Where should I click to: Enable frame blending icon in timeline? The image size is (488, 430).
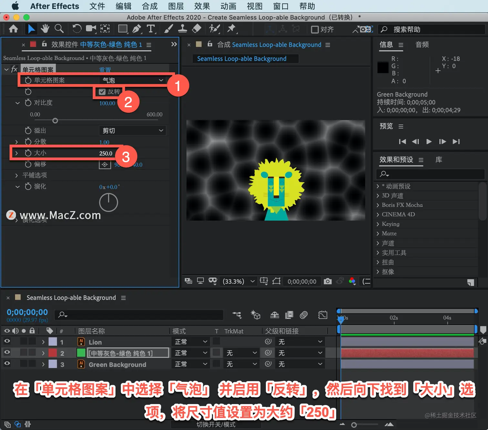tap(289, 315)
